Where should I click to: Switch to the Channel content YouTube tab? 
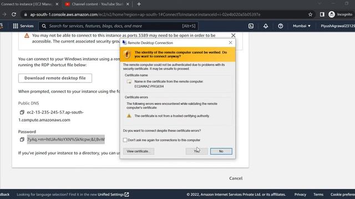pyautogui.click(x=98, y=4)
